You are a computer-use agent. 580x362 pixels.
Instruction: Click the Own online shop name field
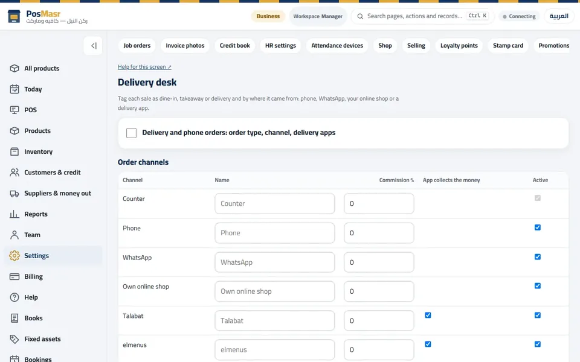pos(275,291)
